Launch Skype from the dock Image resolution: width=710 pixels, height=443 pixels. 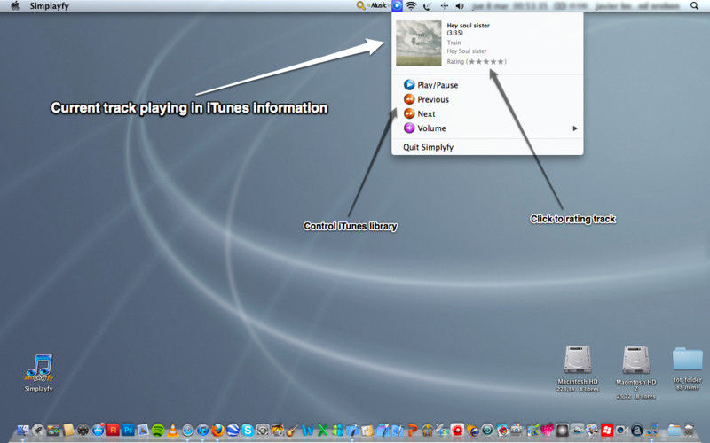tap(248, 431)
